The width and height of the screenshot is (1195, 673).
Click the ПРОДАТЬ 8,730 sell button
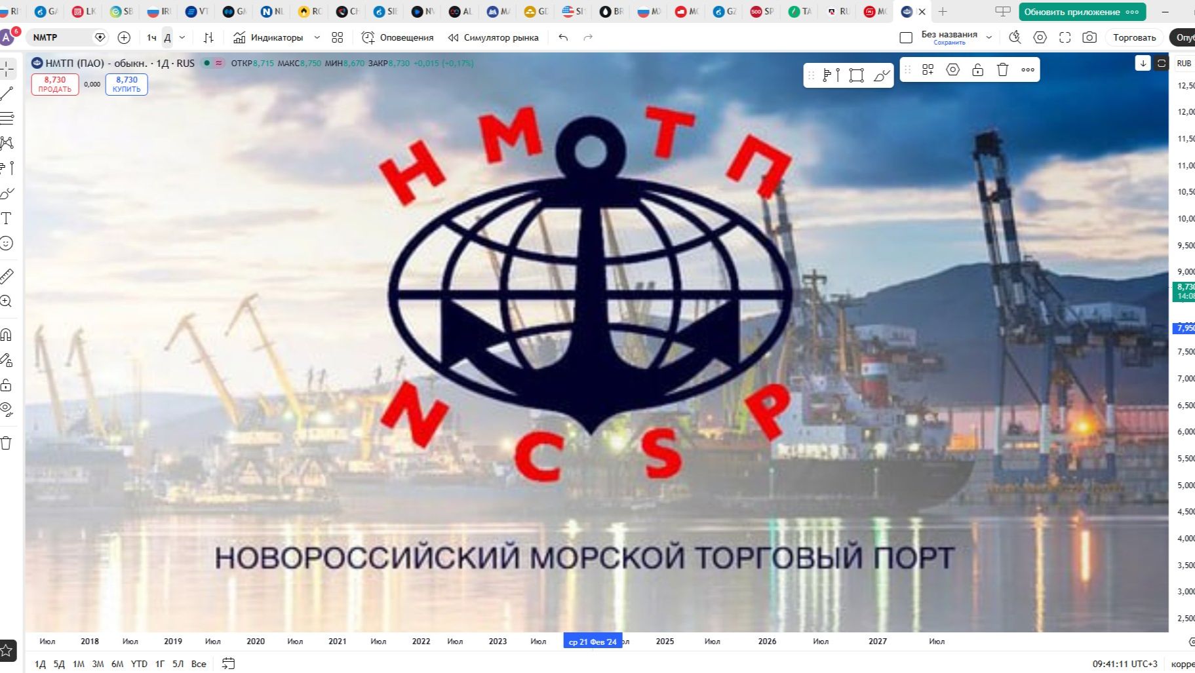(55, 85)
